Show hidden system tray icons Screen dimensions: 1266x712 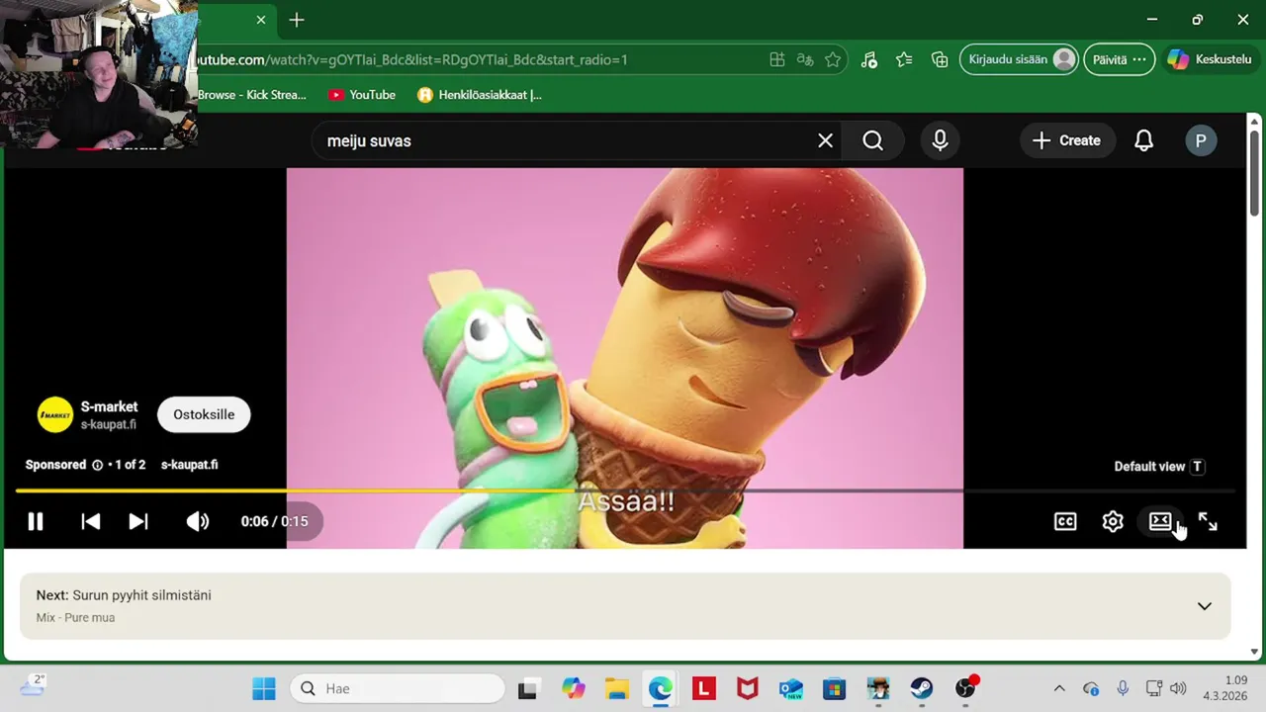coord(1059,688)
